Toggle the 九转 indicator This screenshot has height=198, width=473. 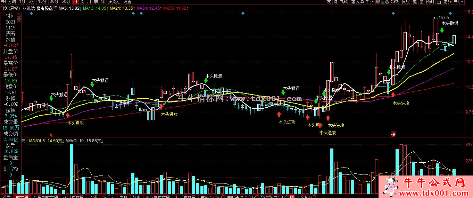pos(344,2)
